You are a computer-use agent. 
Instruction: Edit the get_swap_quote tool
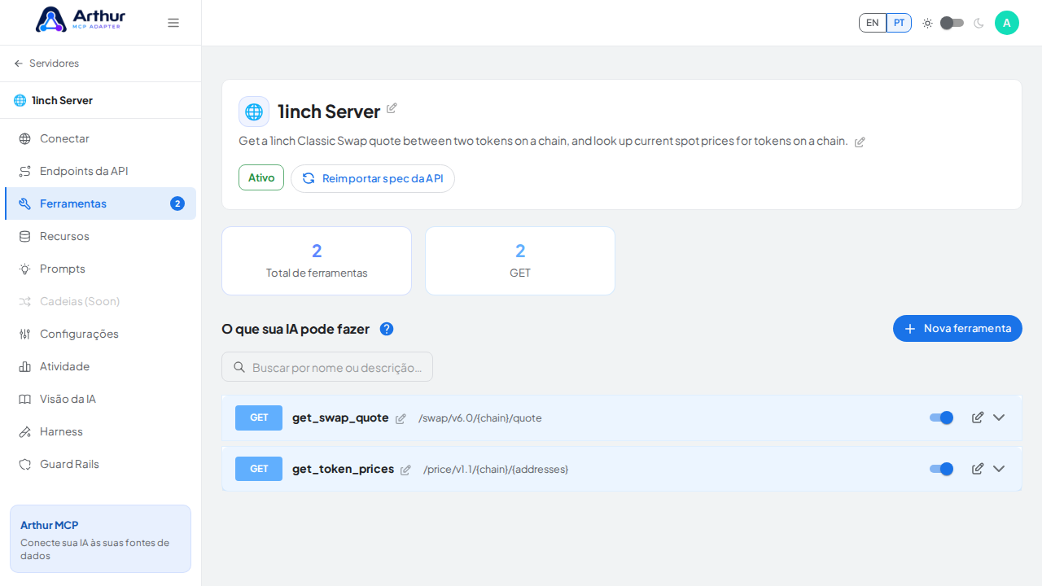pyautogui.click(x=978, y=418)
